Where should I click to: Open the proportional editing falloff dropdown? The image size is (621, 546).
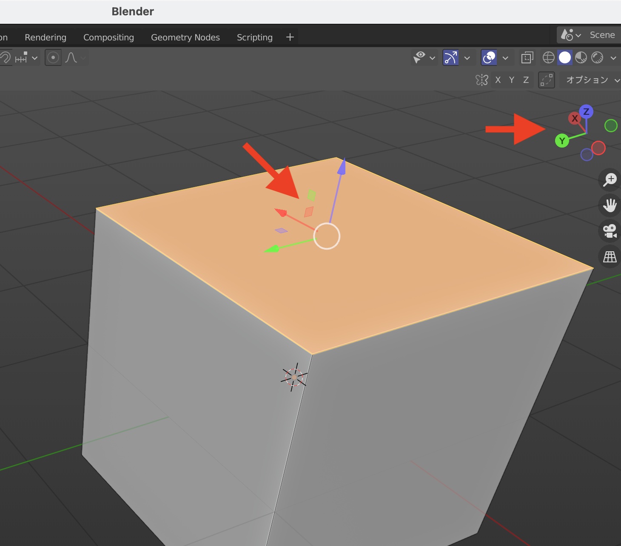[x=82, y=58]
